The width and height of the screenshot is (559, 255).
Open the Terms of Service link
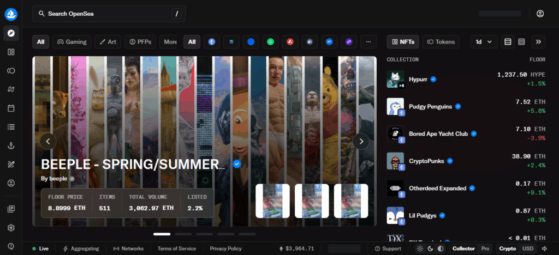(x=176, y=248)
